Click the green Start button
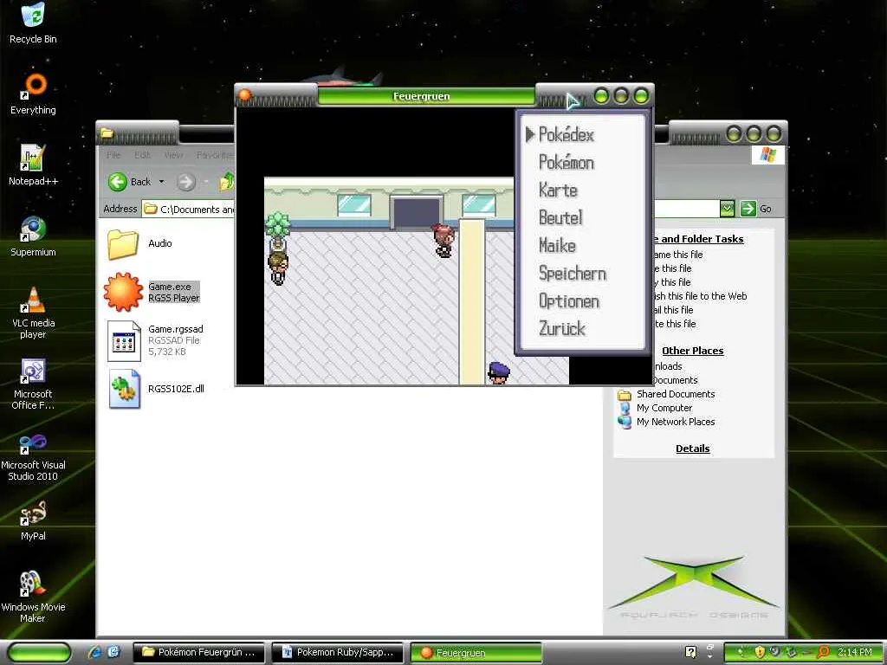887x665 pixels. 39,652
